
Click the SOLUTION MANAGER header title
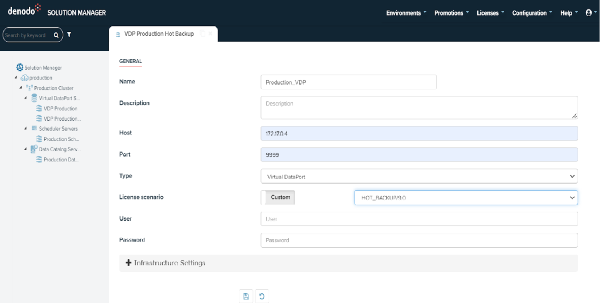(x=77, y=13)
